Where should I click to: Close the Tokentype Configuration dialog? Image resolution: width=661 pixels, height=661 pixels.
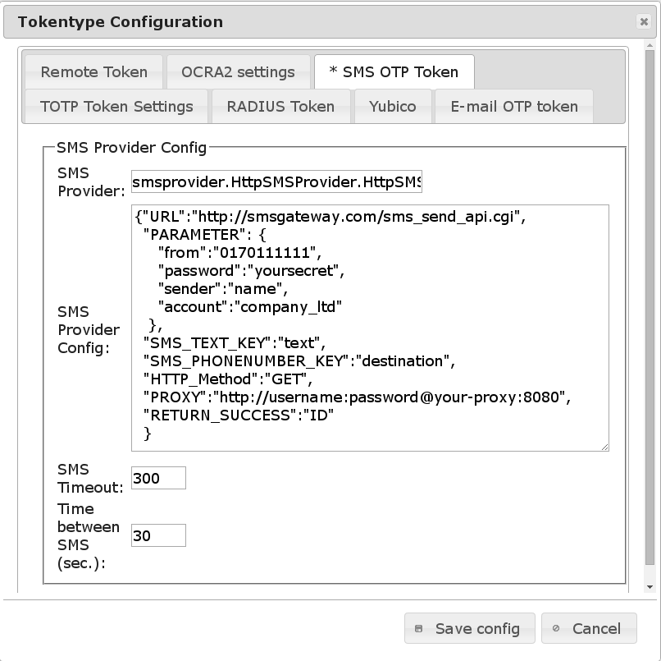click(x=644, y=21)
